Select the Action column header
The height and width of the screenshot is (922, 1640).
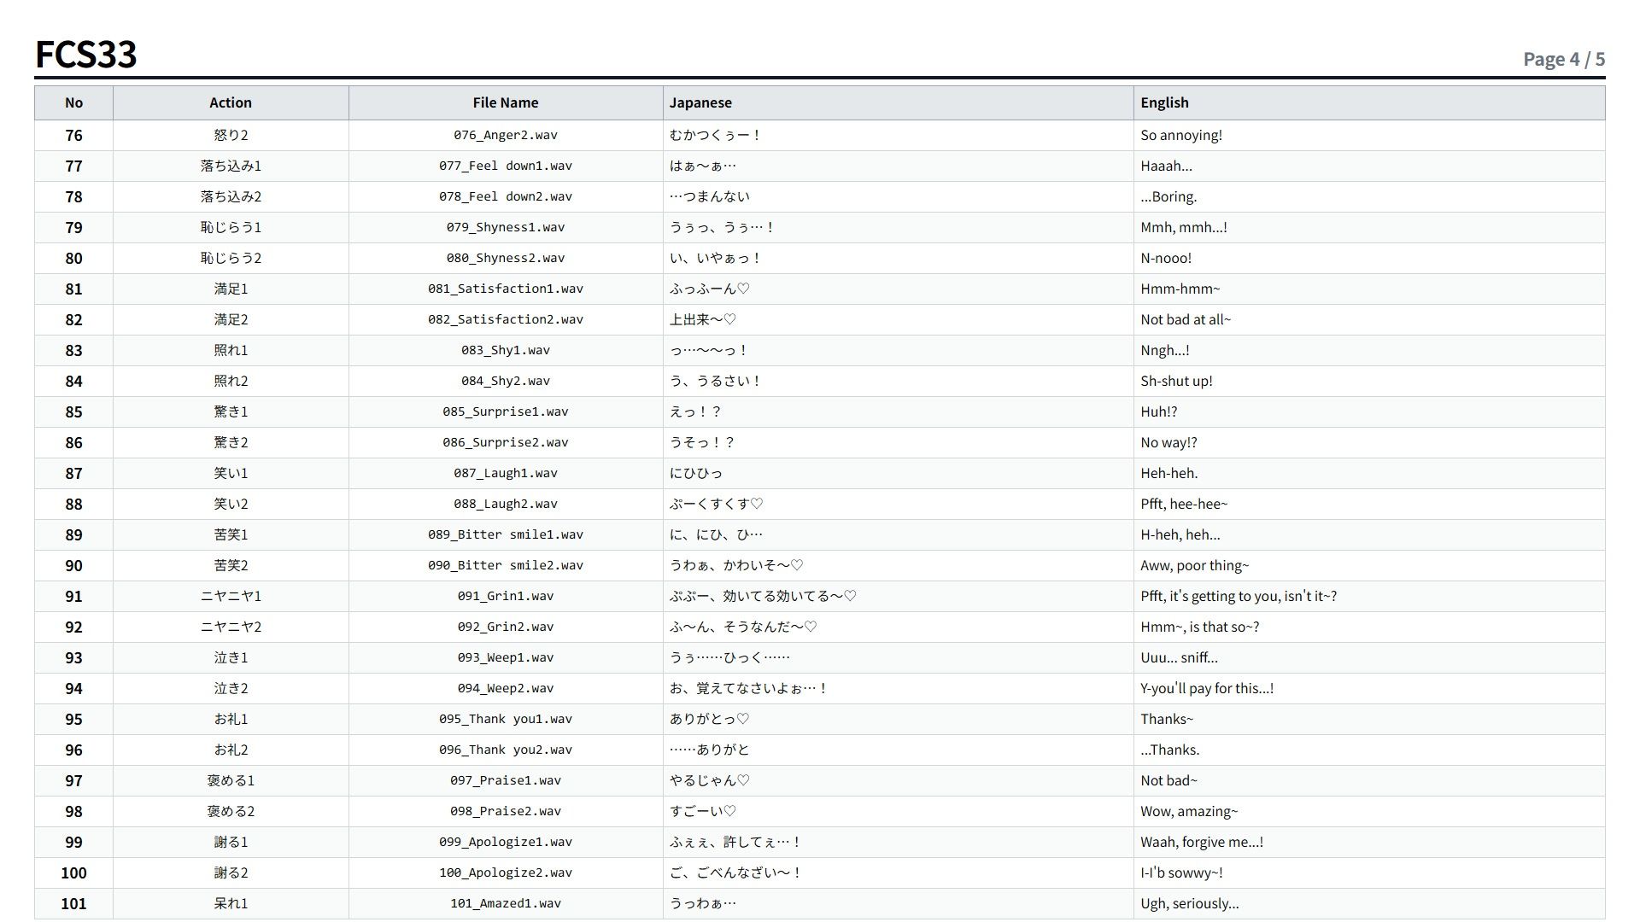pos(231,102)
